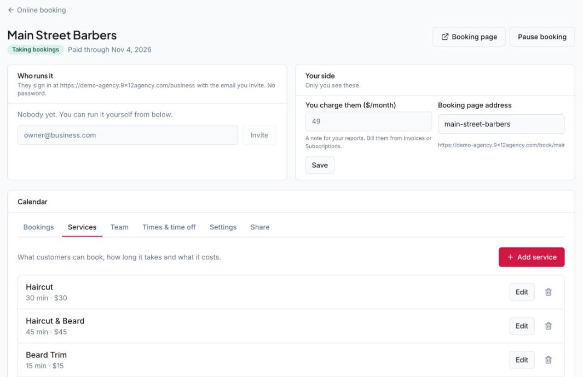The image size is (583, 377).
Task: Save the Your side settings
Action: point(320,165)
